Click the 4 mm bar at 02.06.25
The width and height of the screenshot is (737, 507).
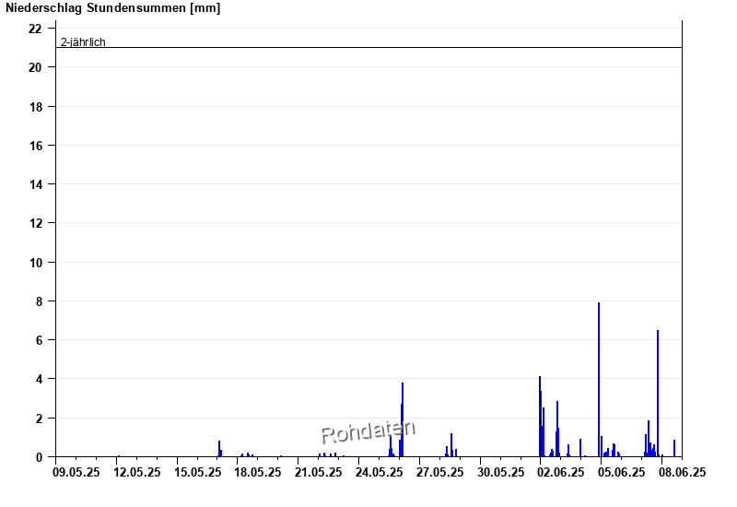pos(540,416)
